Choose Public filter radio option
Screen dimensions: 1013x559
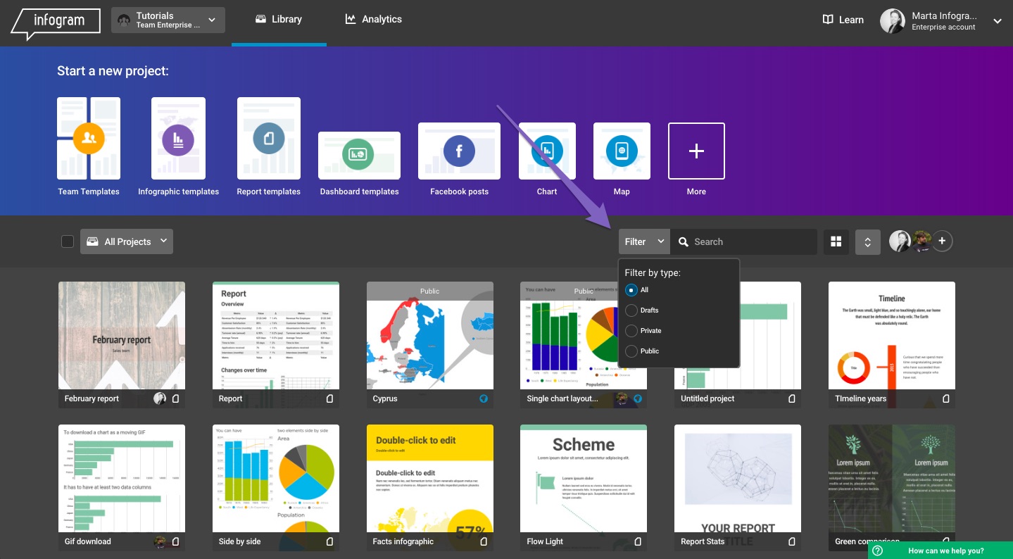pos(631,351)
